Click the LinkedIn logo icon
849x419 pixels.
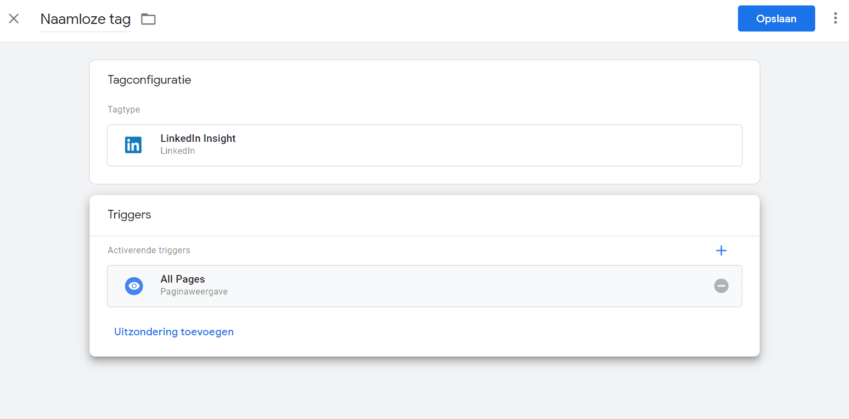(x=133, y=145)
